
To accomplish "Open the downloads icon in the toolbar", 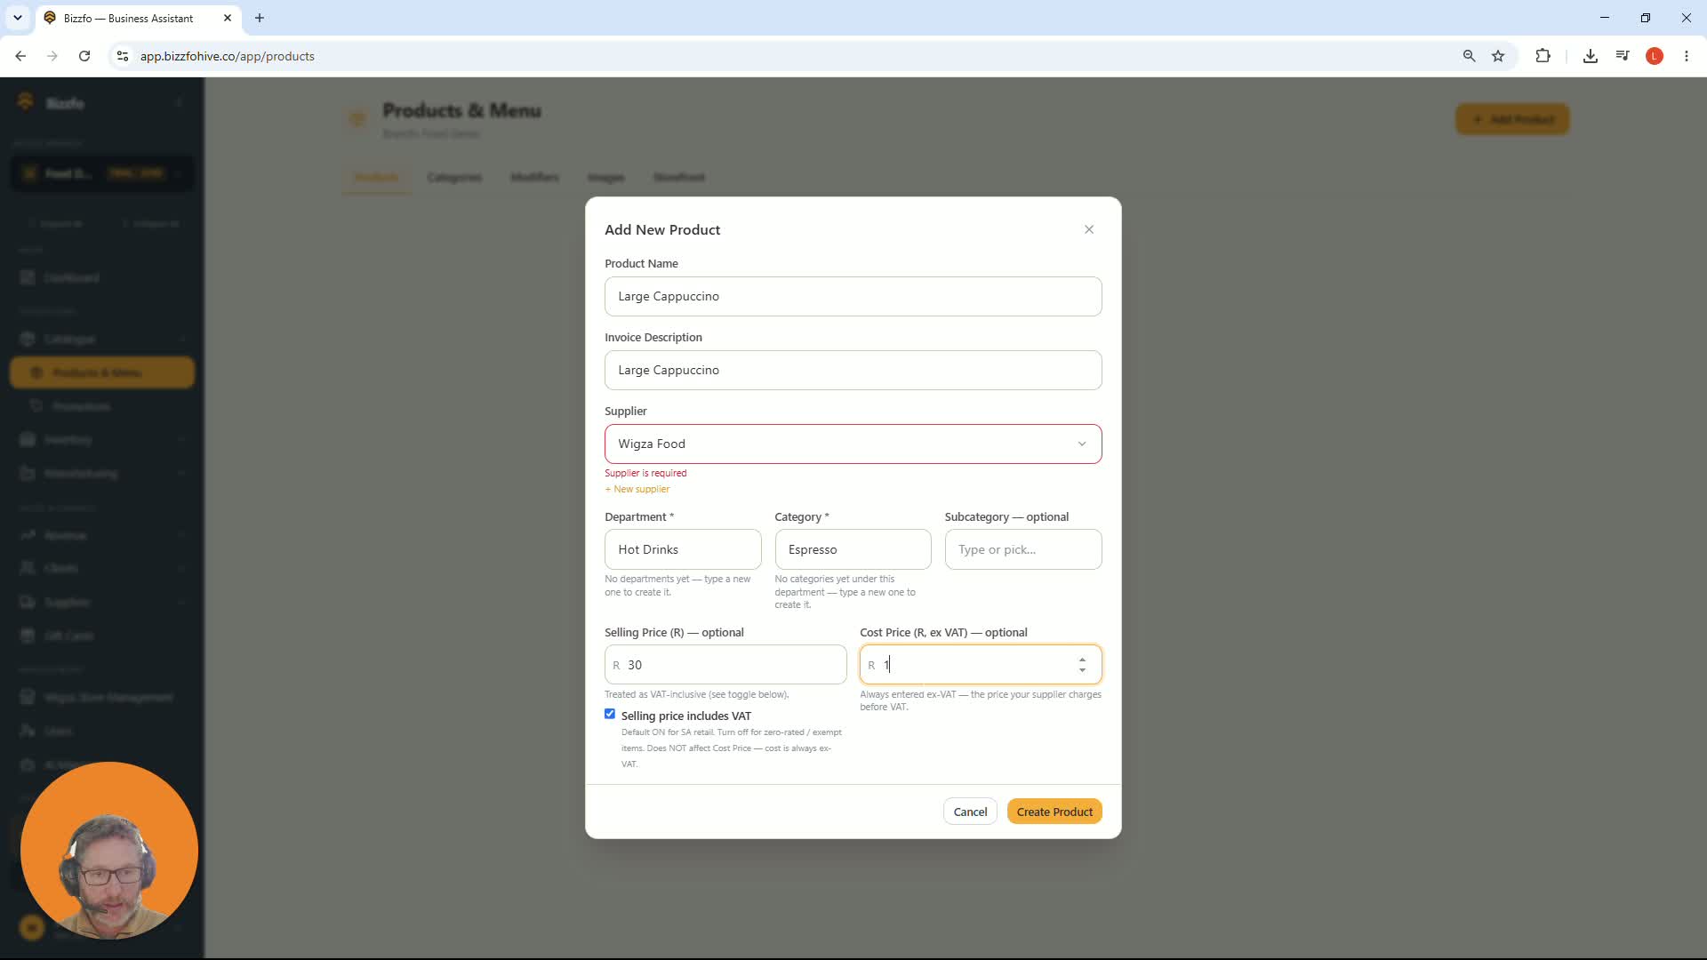I will tap(1591, 56).
